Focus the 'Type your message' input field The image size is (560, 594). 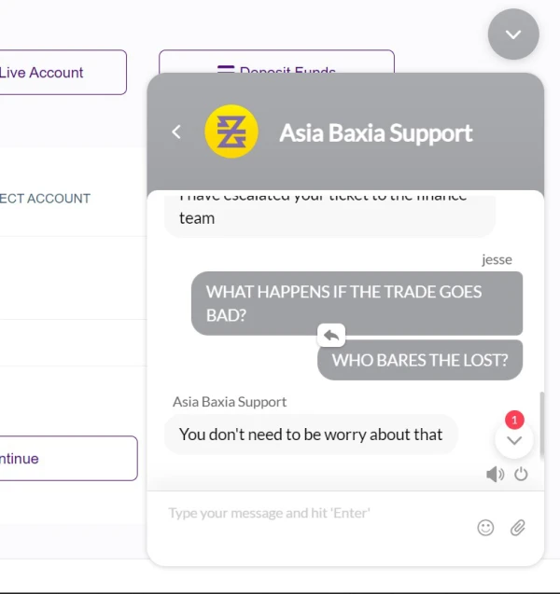point(317,513)
